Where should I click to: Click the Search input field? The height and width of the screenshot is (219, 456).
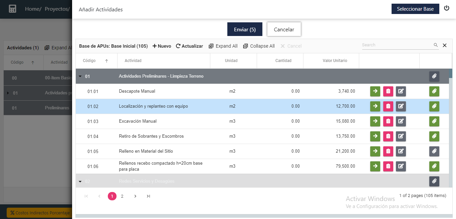pyautogui.click(x=397, y=45)
